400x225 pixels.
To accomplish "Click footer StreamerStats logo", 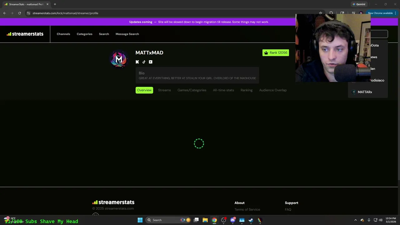I will 113,202.
